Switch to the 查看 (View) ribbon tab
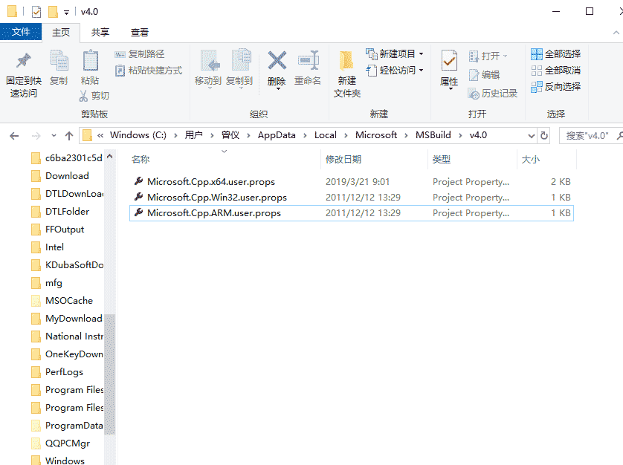The width and height of the screenshot is (623, 465). tap(139, 32)
